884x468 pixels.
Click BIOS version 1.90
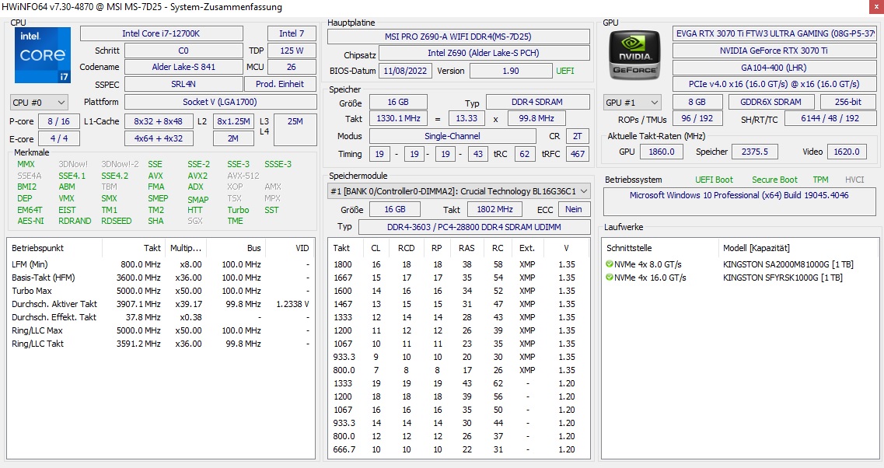pos(511,71)
